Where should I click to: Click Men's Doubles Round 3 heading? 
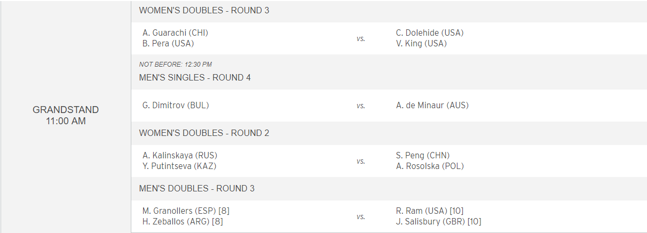tap(196, 189)
